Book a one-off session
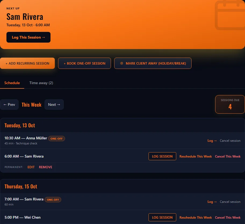The image size is (245, 224). click(x=84, y=63)
